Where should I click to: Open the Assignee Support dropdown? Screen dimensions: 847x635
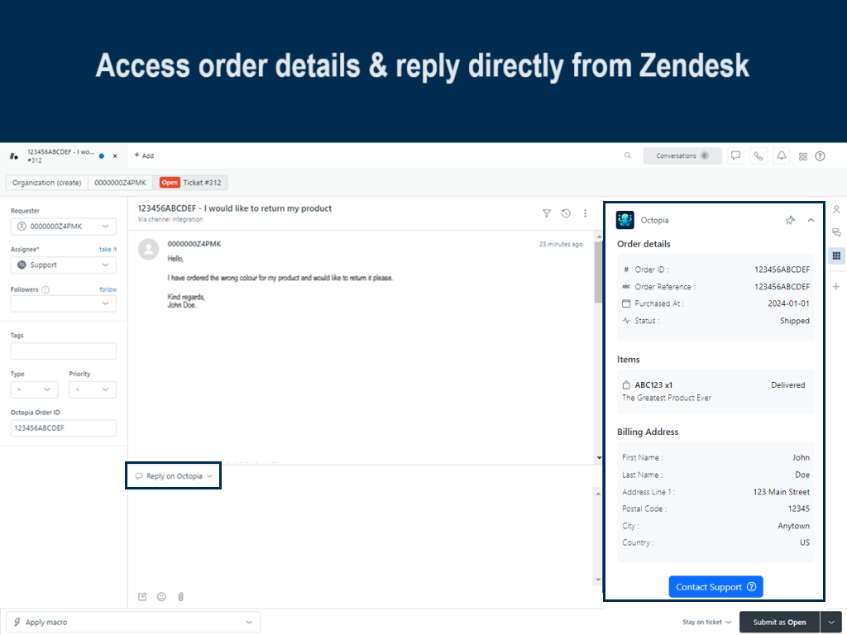64,265
